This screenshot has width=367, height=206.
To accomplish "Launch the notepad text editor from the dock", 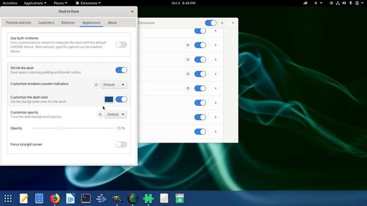I will (x=24, y=199).
